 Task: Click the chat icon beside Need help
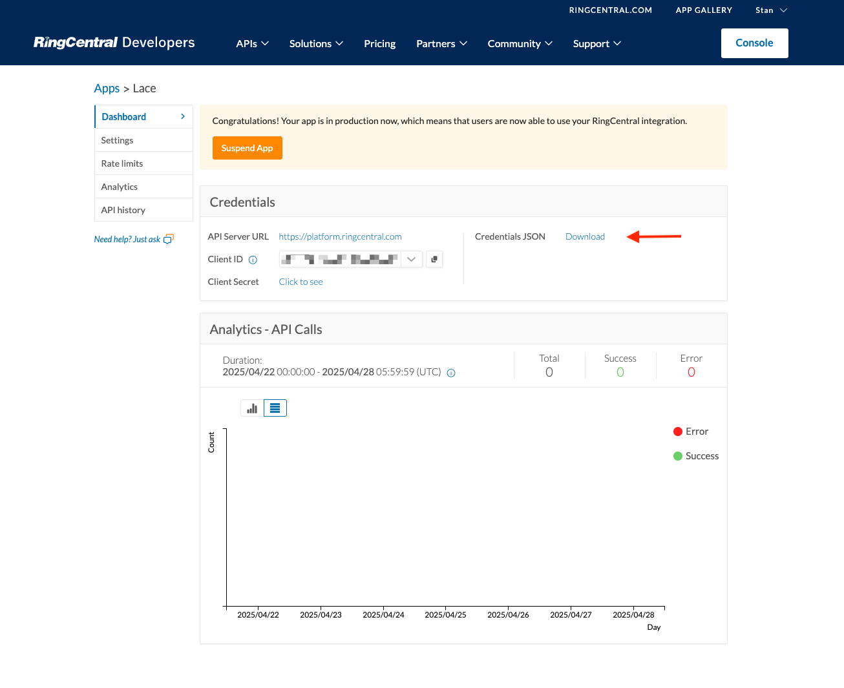point(169,239)
